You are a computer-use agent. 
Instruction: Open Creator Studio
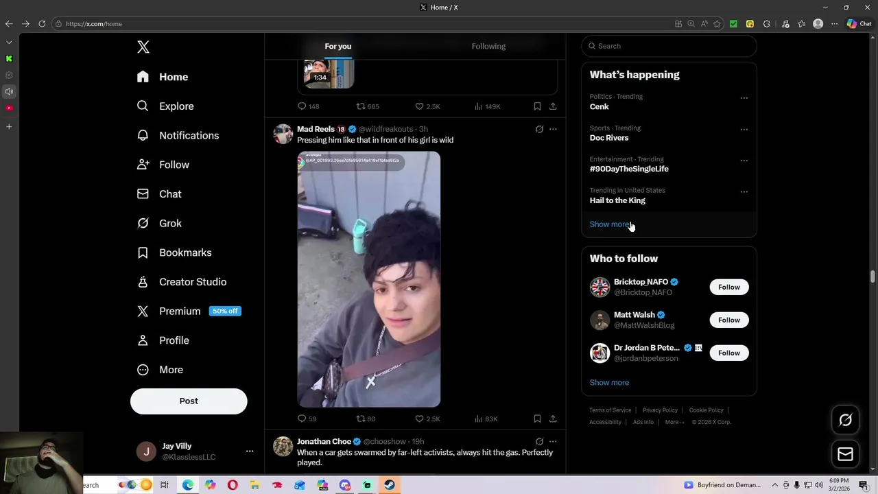pos(182,282)
